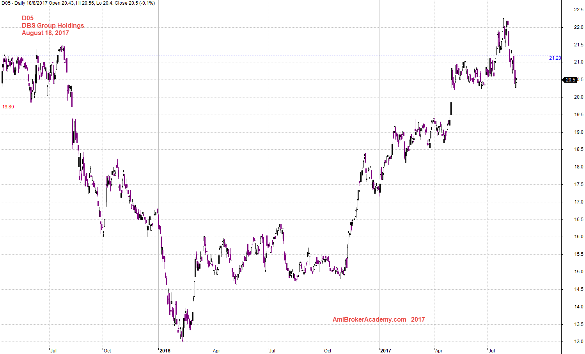Click the 13.0 price axis label
The image size is (585, 354).
579,342
